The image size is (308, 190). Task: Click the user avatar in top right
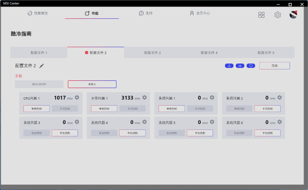[x=293, y=14]
